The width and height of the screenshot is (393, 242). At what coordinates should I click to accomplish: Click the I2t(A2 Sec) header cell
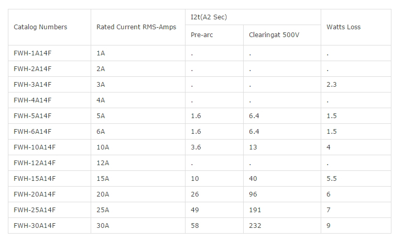[x=209, y=17]
